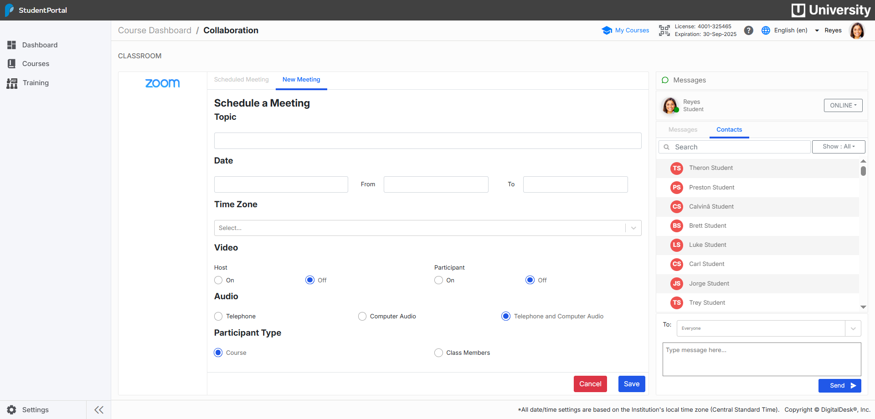Expand the ONLINE status dropdown
875x419 pixels.
point(843,105)
